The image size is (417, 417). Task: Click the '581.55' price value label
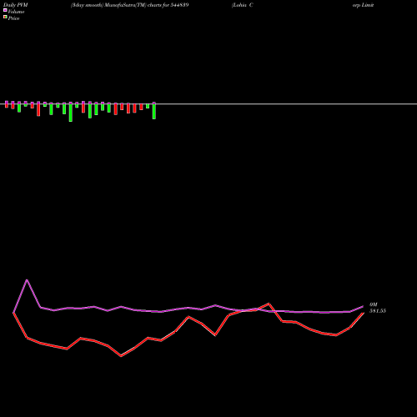click(x=378, y=311)
